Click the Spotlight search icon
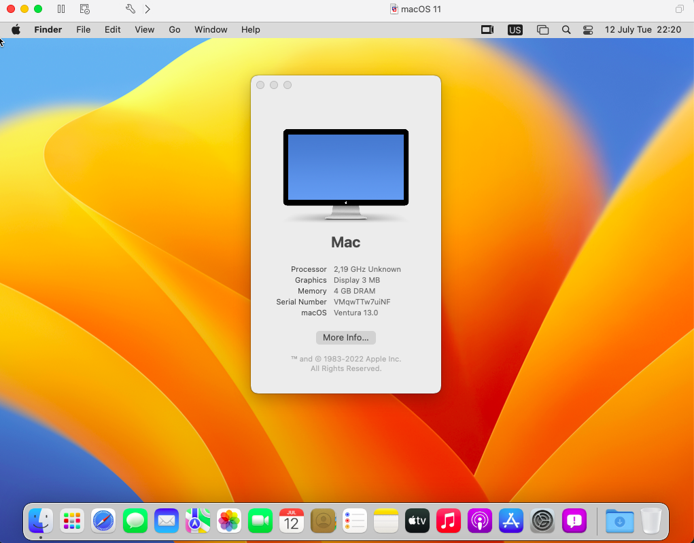Image resolution: width=694 pixels, height=543 pixels. tap(566, 30)
